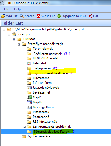This screenshot has height=146, width=111.
Task: Click the Törölt elemek folder icon
Action: 29,49
